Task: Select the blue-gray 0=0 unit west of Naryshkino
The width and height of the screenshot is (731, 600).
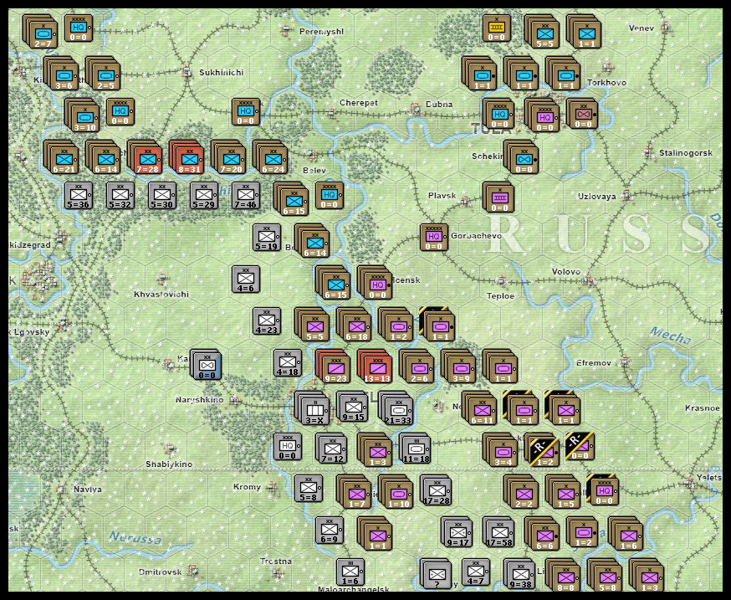Action: pos(207,366)
